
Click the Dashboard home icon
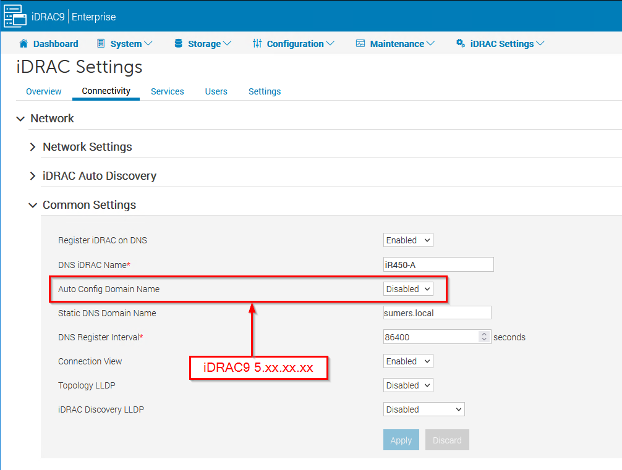(24, 43)
